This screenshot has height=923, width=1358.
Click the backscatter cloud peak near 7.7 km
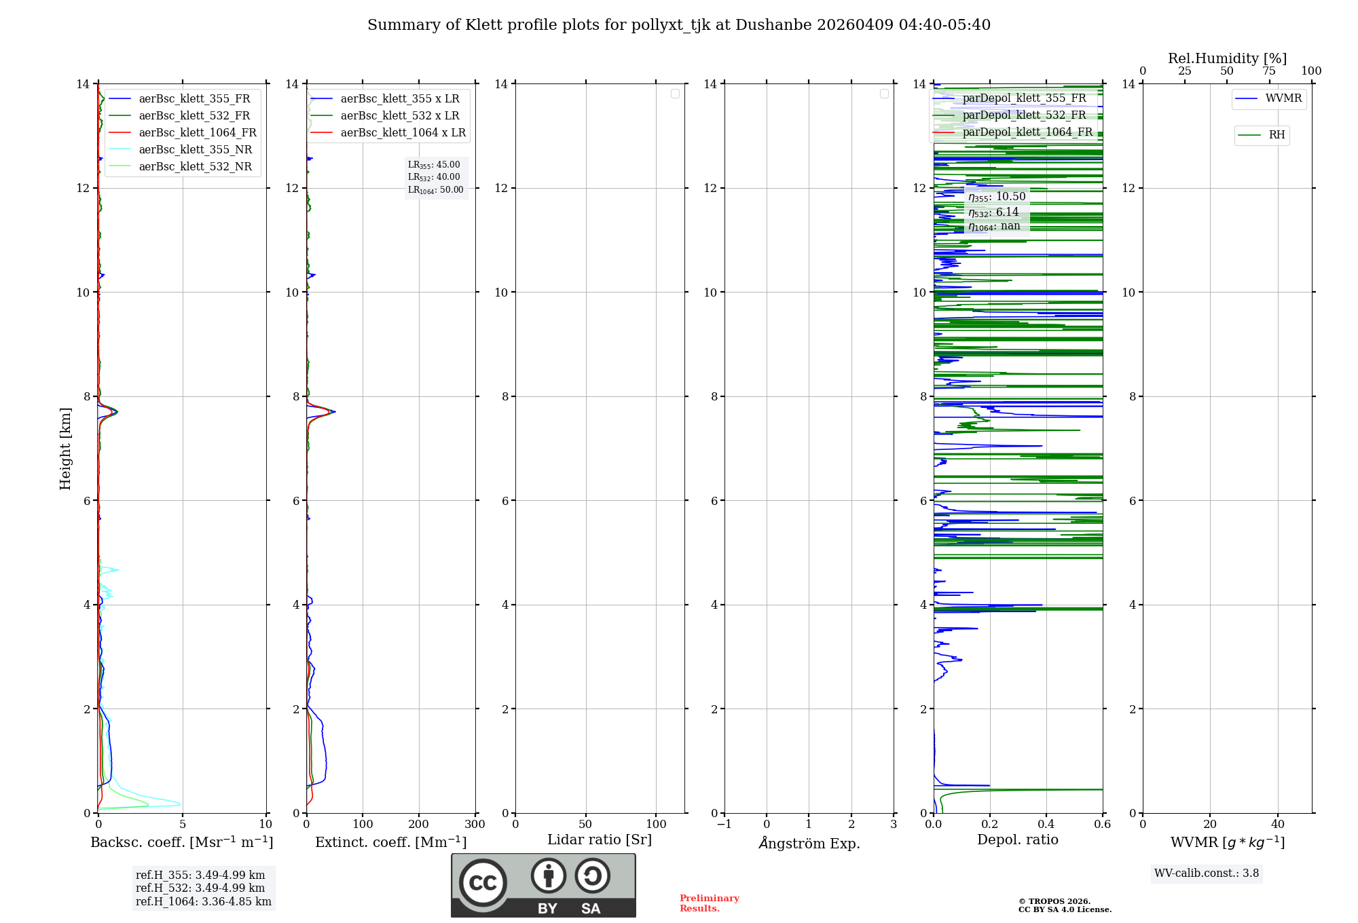coord(114,412)
